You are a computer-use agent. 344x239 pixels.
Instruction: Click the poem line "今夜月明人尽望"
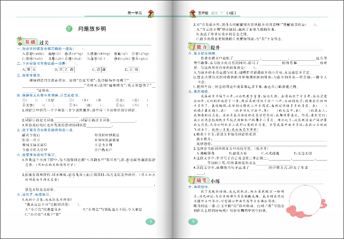[34, 150]
